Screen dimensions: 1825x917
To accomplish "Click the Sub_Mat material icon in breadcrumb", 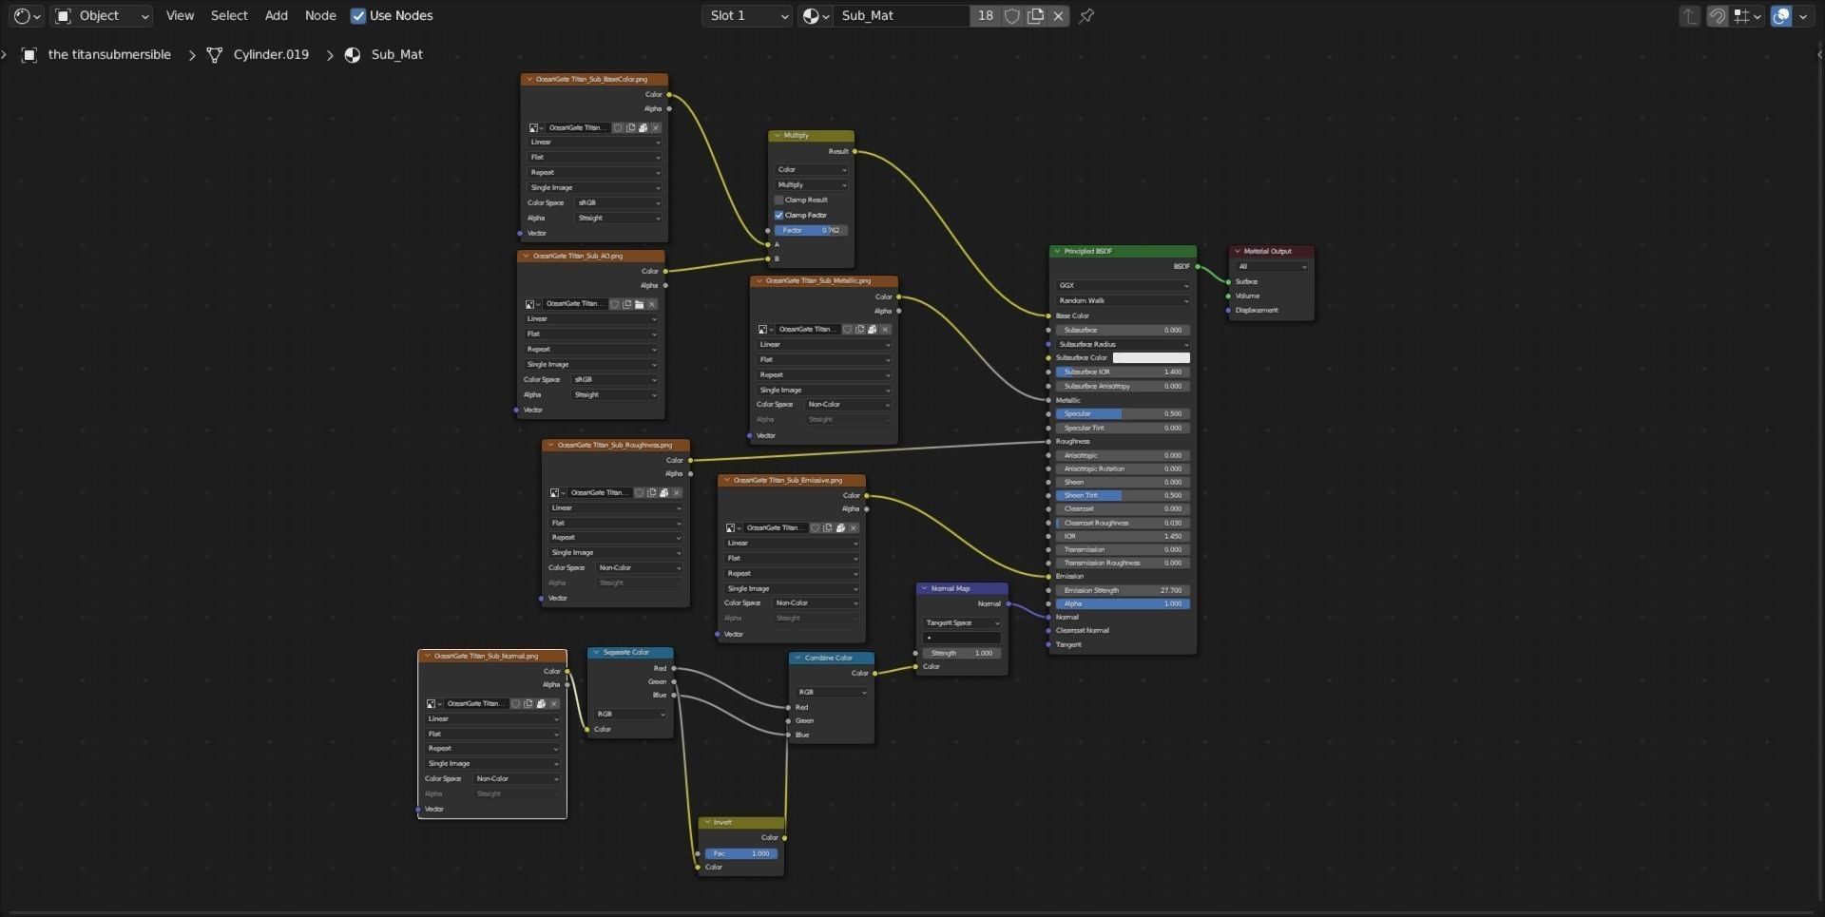I will (x=353, y=54).
